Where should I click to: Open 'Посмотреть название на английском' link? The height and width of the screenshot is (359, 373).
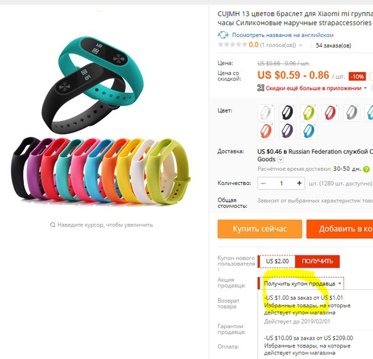(283, 35)
